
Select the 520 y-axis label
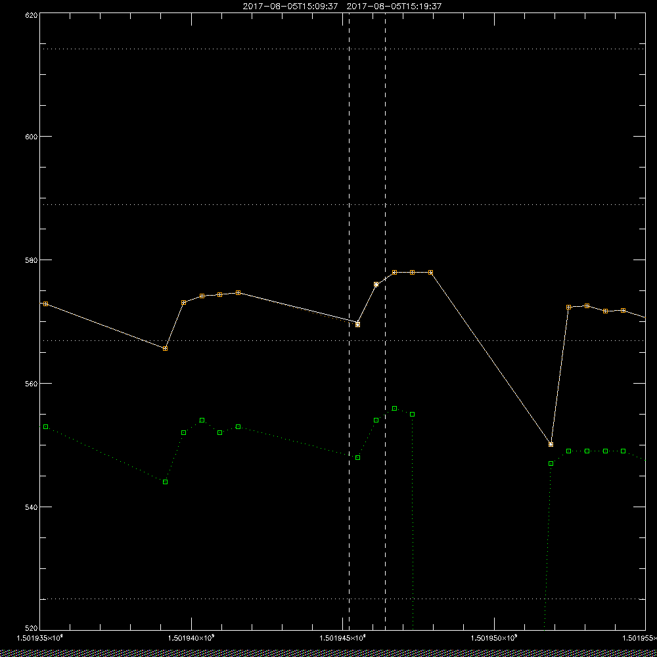(32, 629)
